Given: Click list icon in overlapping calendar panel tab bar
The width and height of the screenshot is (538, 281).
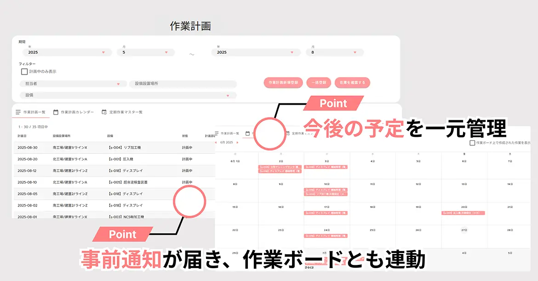Looking at the screenshot, I should pyautogui.click(x=217, y=133).
